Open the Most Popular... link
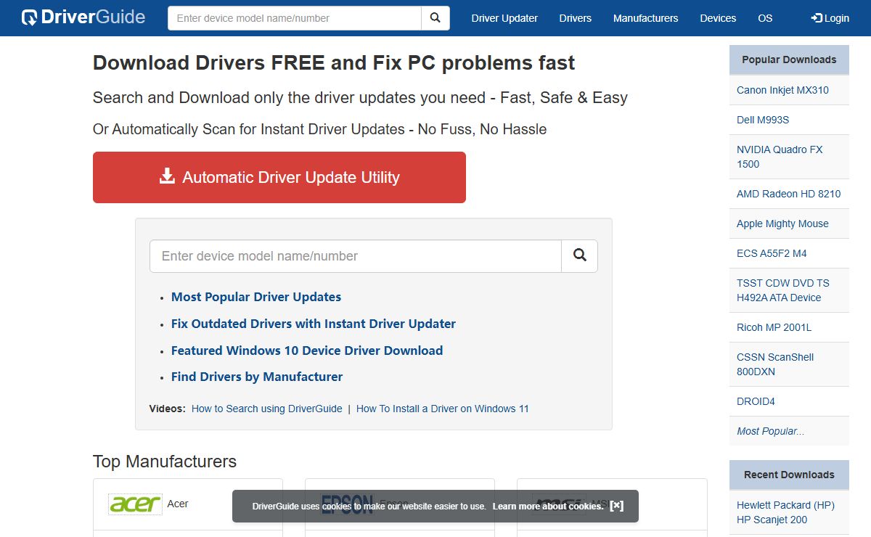This screenshot has width=871, height=537. coord(770,431)
